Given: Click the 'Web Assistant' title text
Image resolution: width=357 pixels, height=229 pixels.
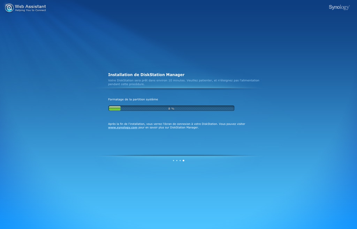Looking at the screenshot, I should (31, 6).
